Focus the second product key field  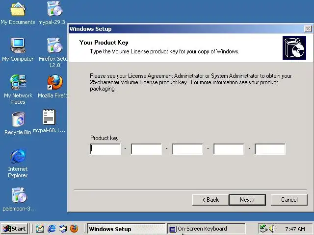tap(146, 149)
